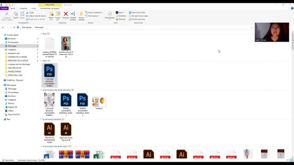Expand the address bar history dropdown
294x165 pixels.
[x=252, y=27]
